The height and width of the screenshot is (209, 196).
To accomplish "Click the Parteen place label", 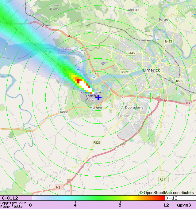I will tap(164, 20).
